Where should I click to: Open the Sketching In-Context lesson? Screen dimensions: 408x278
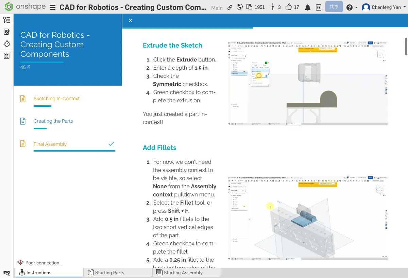pos(56,99)
